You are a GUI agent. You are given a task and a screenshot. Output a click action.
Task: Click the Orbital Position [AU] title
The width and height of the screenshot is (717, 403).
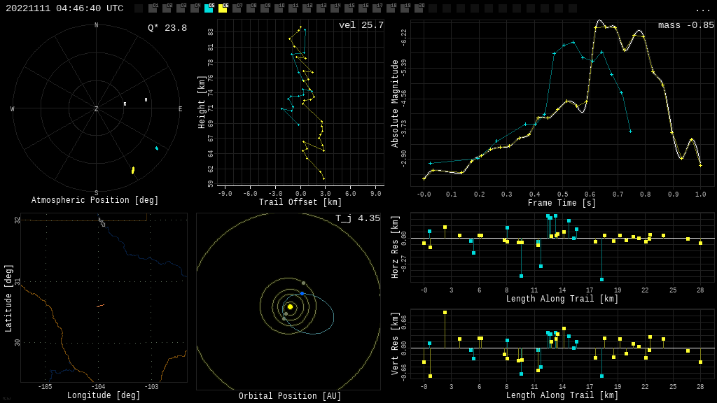[x=290, y=396]
